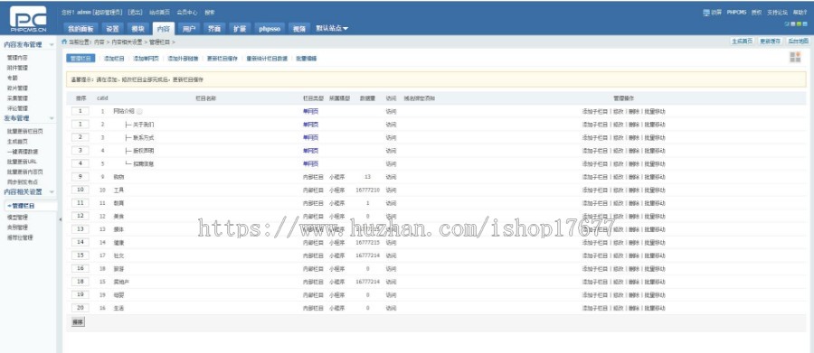Switch to the 用户 tab
This screenshot has width=814, height=353.
[188, 29]
